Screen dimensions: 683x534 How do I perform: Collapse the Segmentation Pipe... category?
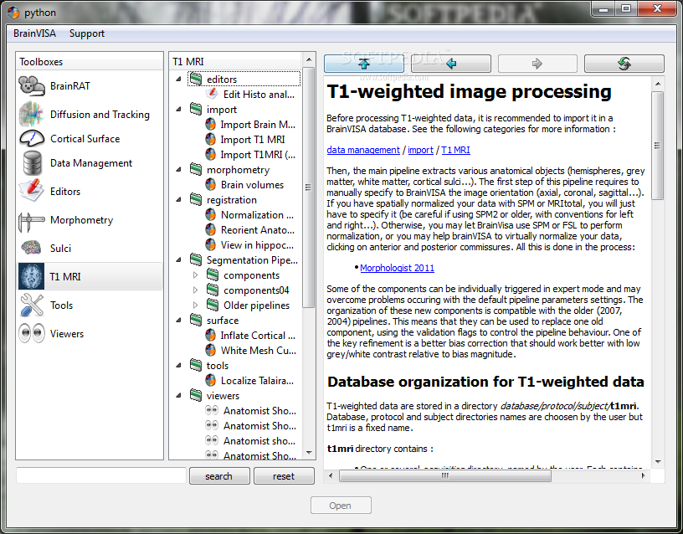[x=179, y=259]
